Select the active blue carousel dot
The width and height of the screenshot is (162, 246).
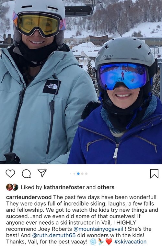[x=78, y=174]
